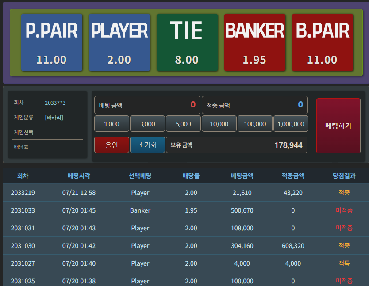Click bet time 07/20 01:43
The image size is (369, 286).
point(79,228)
